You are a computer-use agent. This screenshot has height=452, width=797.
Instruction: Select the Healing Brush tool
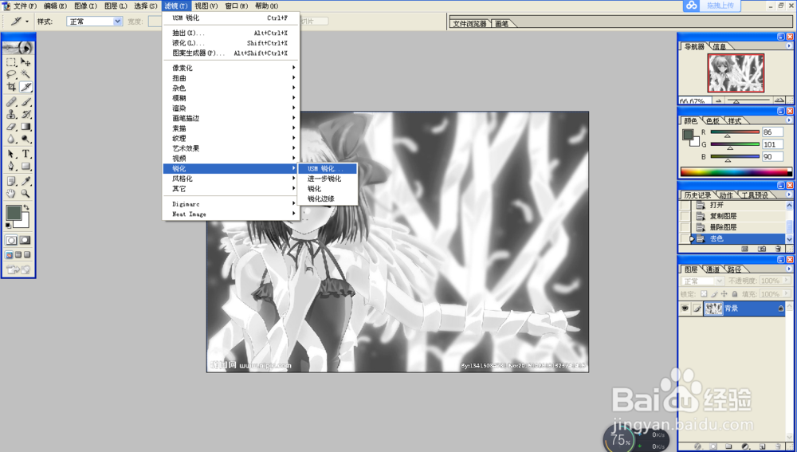click(x=11, y=102)
